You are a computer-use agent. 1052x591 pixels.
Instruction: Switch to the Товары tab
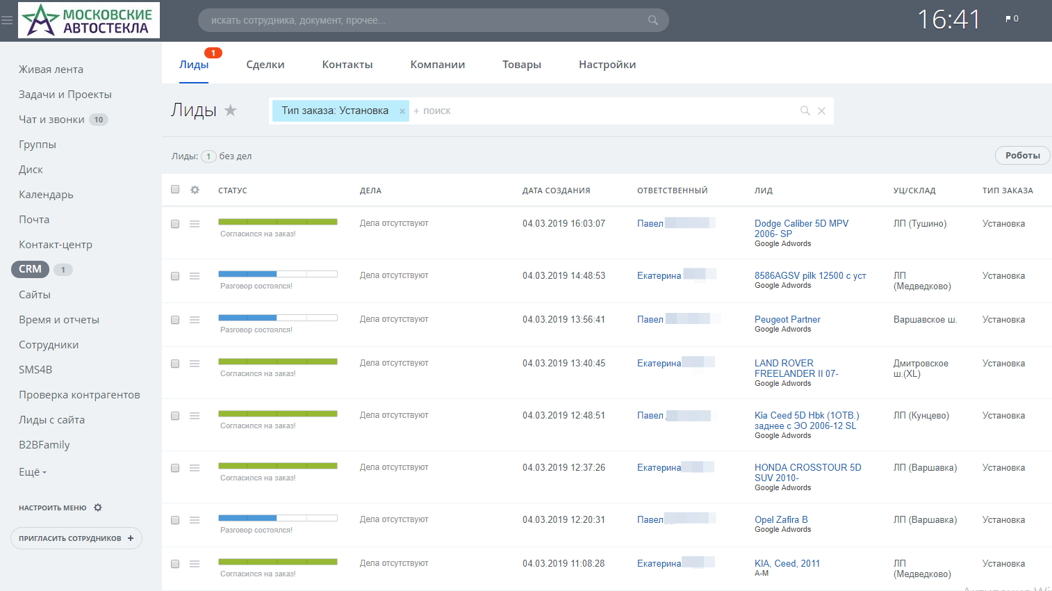point(522,65)
